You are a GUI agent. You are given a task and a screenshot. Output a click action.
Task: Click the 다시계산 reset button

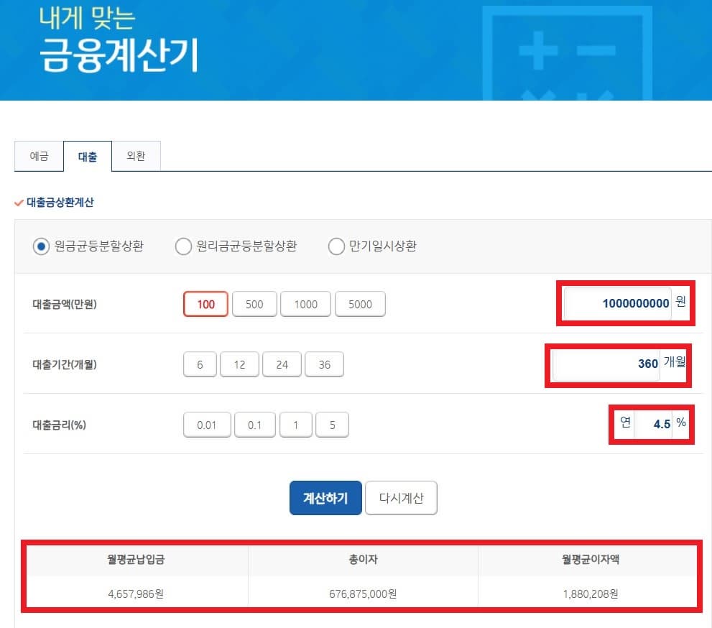[x=401, y=498]
